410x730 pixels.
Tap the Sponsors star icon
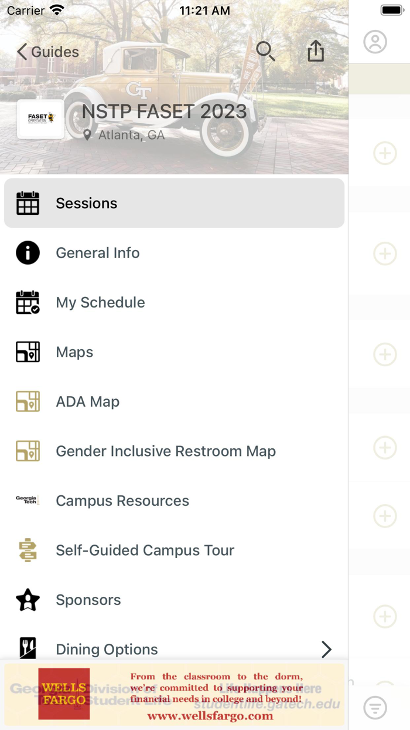[28, 600]
